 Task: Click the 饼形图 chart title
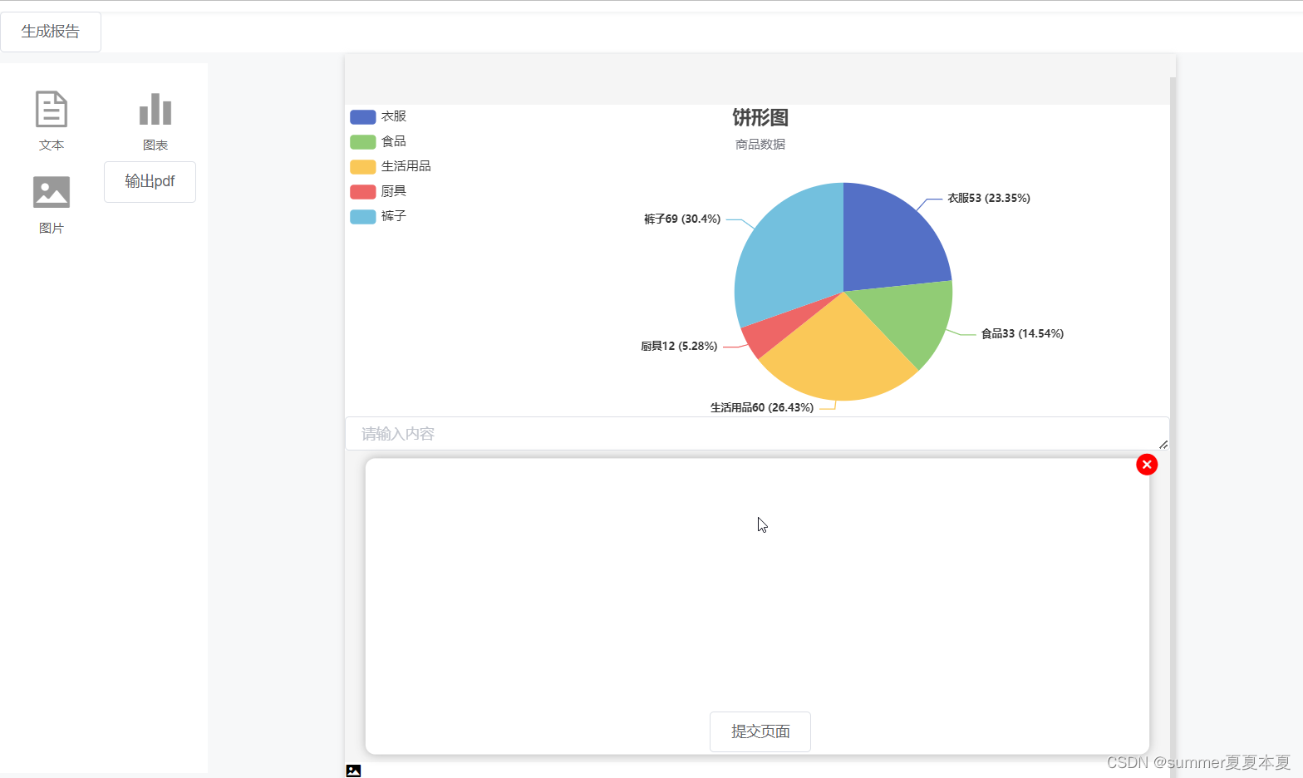pyautogui.click(x=760, y=117)
